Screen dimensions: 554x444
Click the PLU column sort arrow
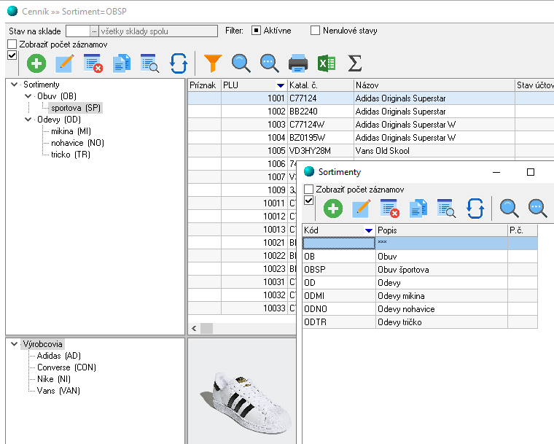pos(281,86)
